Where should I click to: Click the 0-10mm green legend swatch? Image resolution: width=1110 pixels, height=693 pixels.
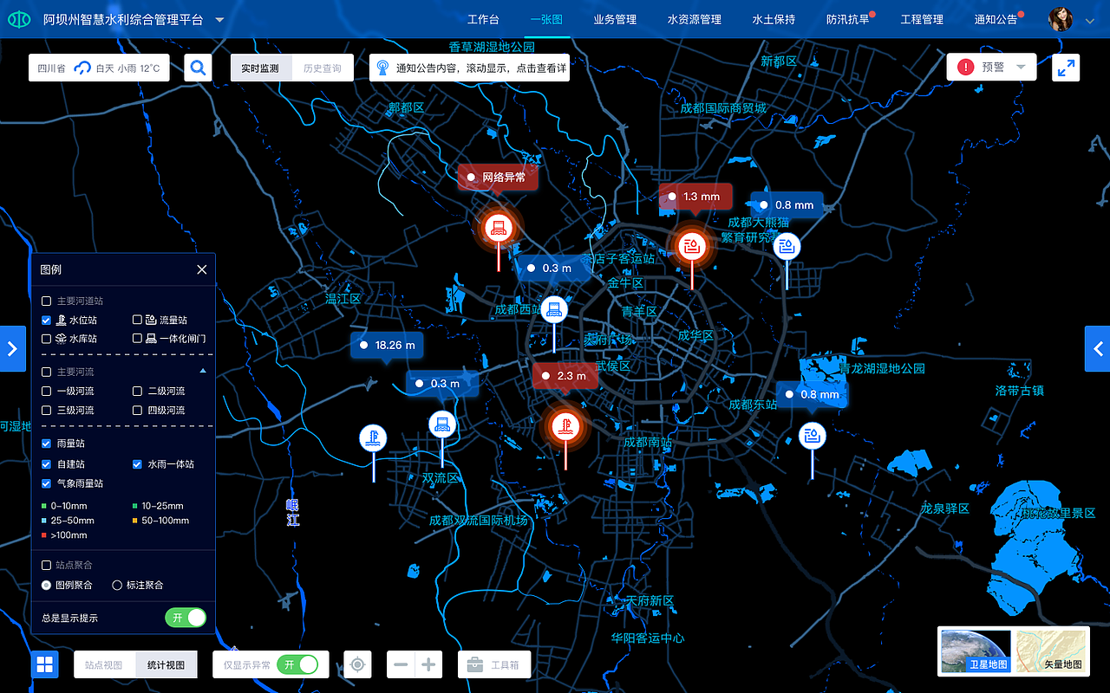coord(44,506)
